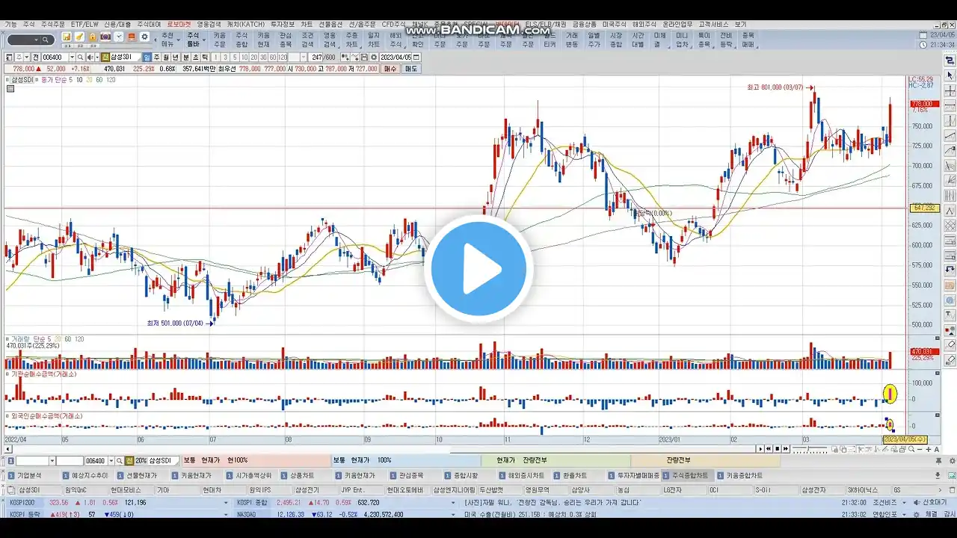957x538 pixels.
Task: Click the 조건검색 toolbar button
Action: [307, 40]
